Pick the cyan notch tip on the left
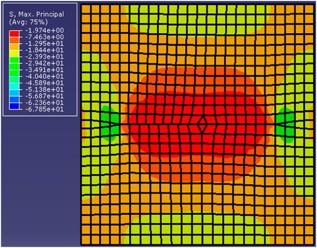Viewport: 317px width, 248px height. point(112,125)
